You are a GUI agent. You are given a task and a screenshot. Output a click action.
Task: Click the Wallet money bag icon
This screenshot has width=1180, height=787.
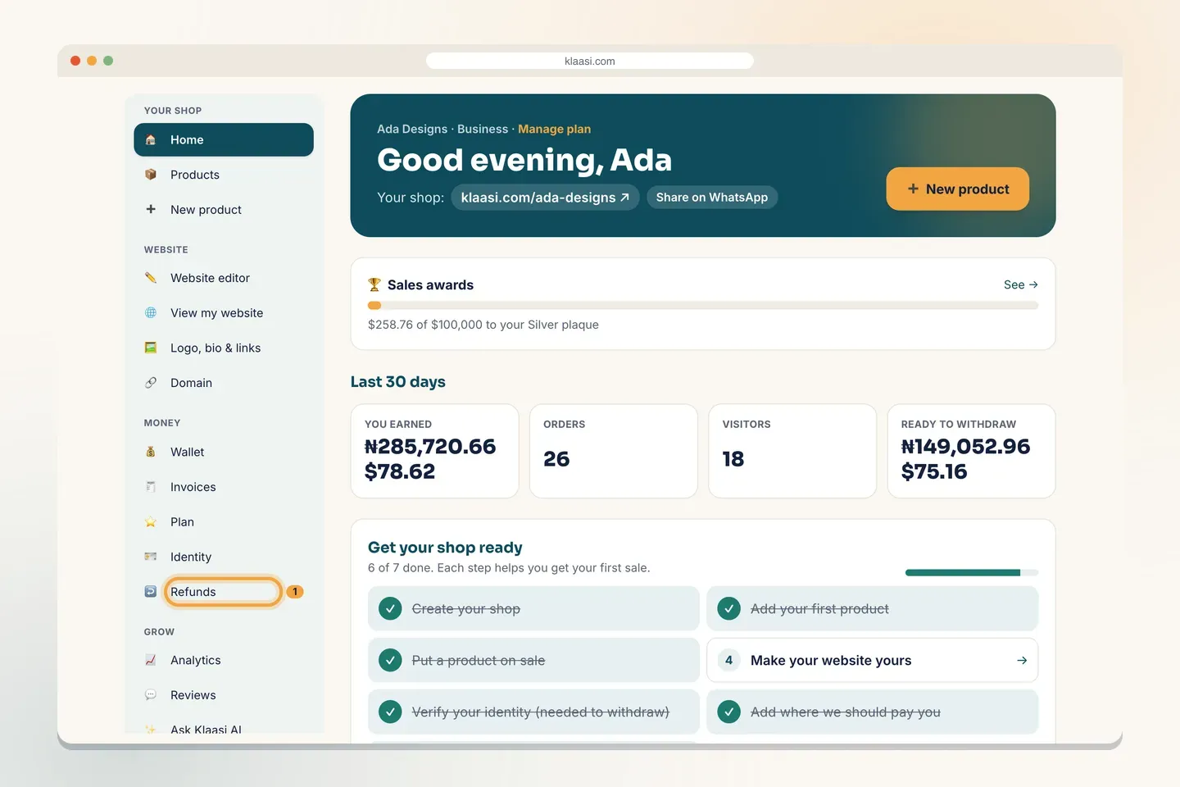[x=151, y=452]
